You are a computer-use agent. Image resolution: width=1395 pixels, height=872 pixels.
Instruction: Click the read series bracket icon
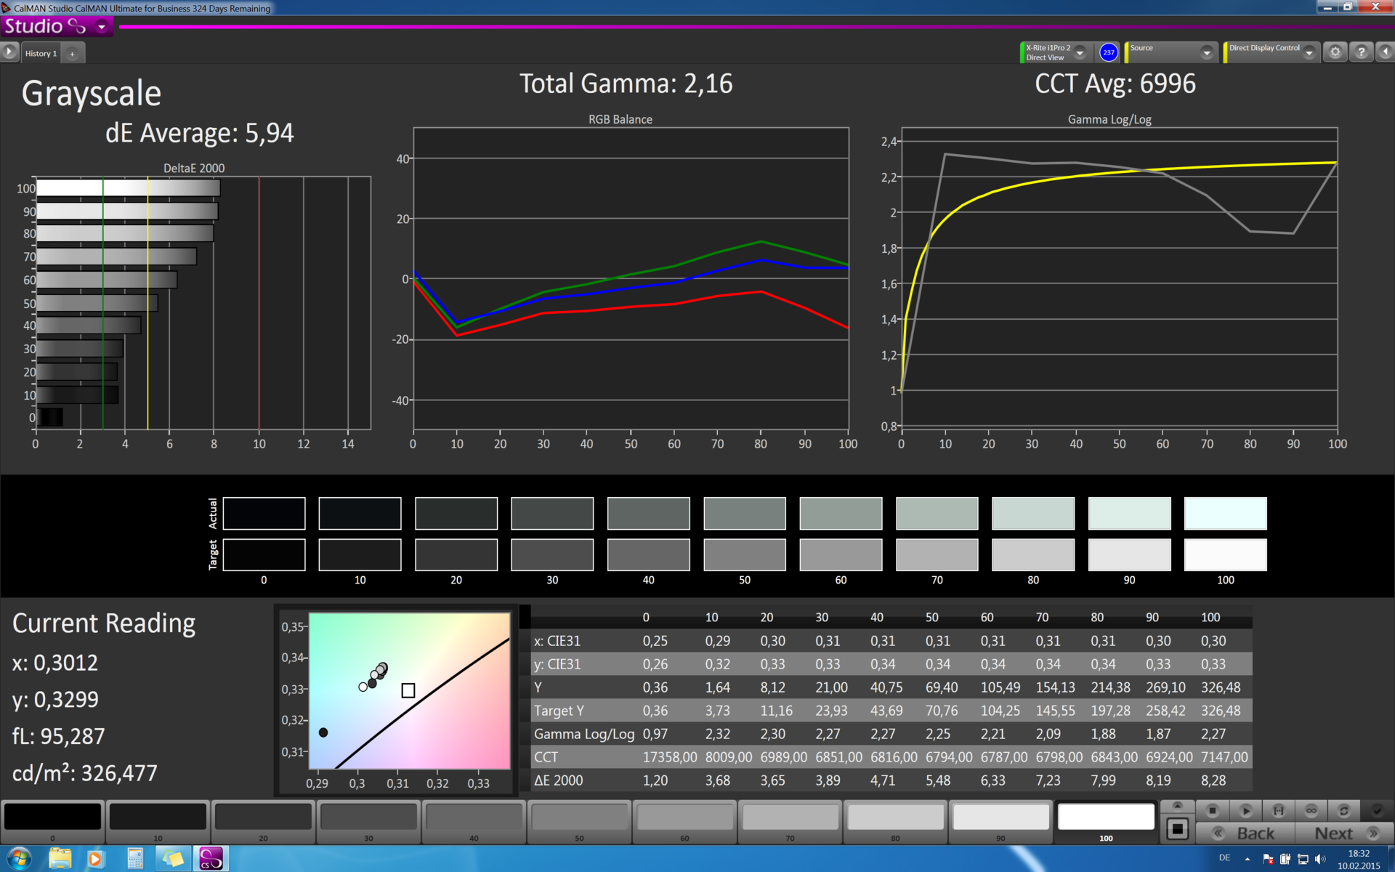[x=1278, y=810]
